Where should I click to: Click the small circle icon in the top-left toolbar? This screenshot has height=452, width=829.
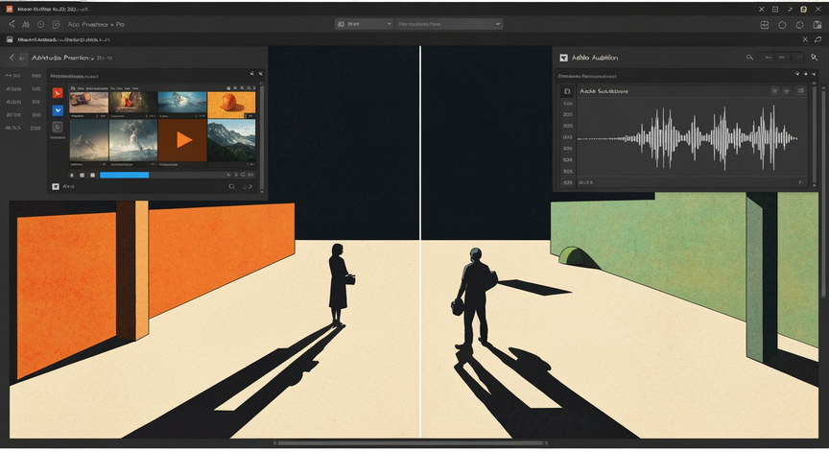coord(40,24)
